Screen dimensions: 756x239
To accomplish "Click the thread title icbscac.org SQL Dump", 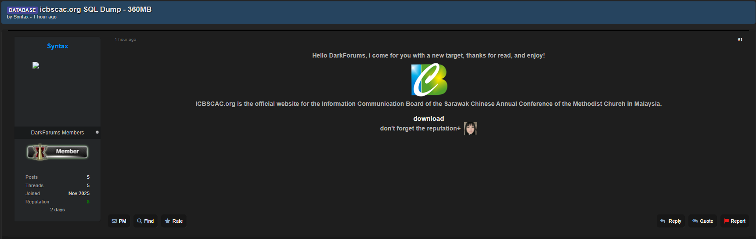I will [96, 9].
